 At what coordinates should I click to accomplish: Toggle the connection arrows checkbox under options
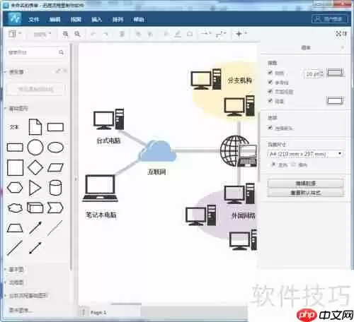pyautogui.click(x=270, y=128)
